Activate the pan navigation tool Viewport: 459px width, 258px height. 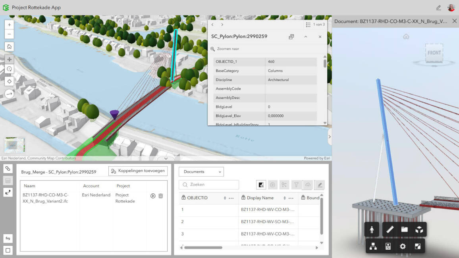[x=10, y=59]
